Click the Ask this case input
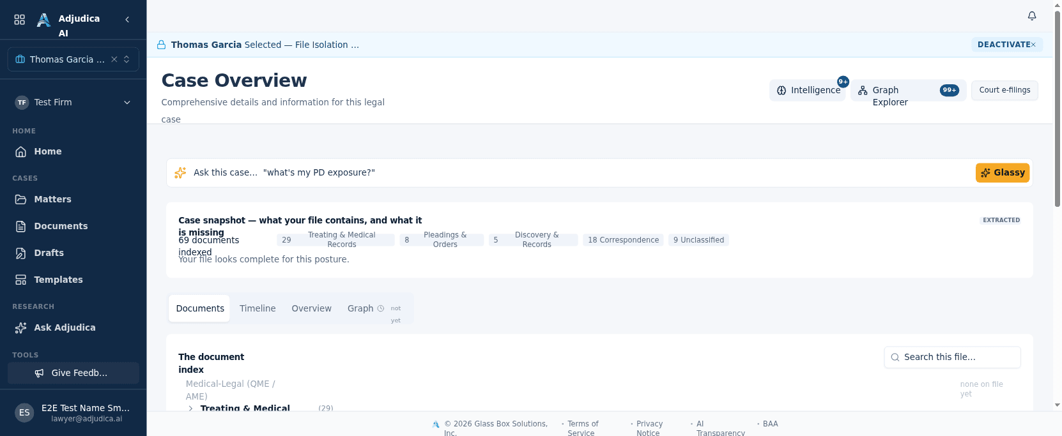1062x436 pixels. (581, 172)
